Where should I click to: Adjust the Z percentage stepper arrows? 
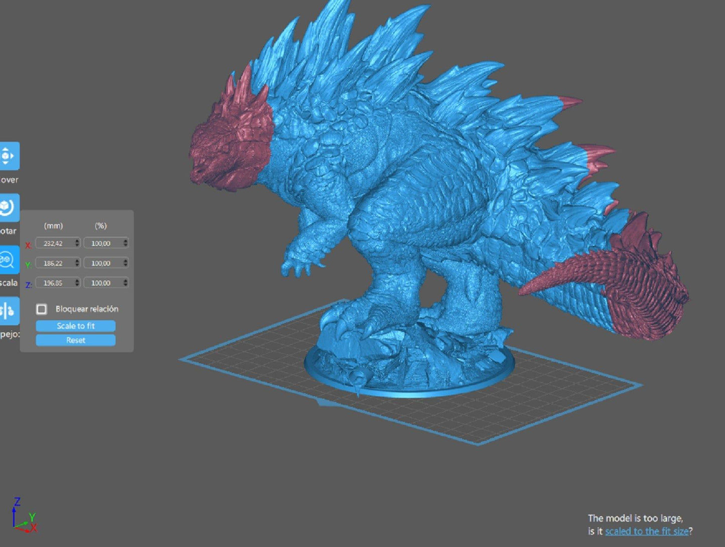(125, 283)
